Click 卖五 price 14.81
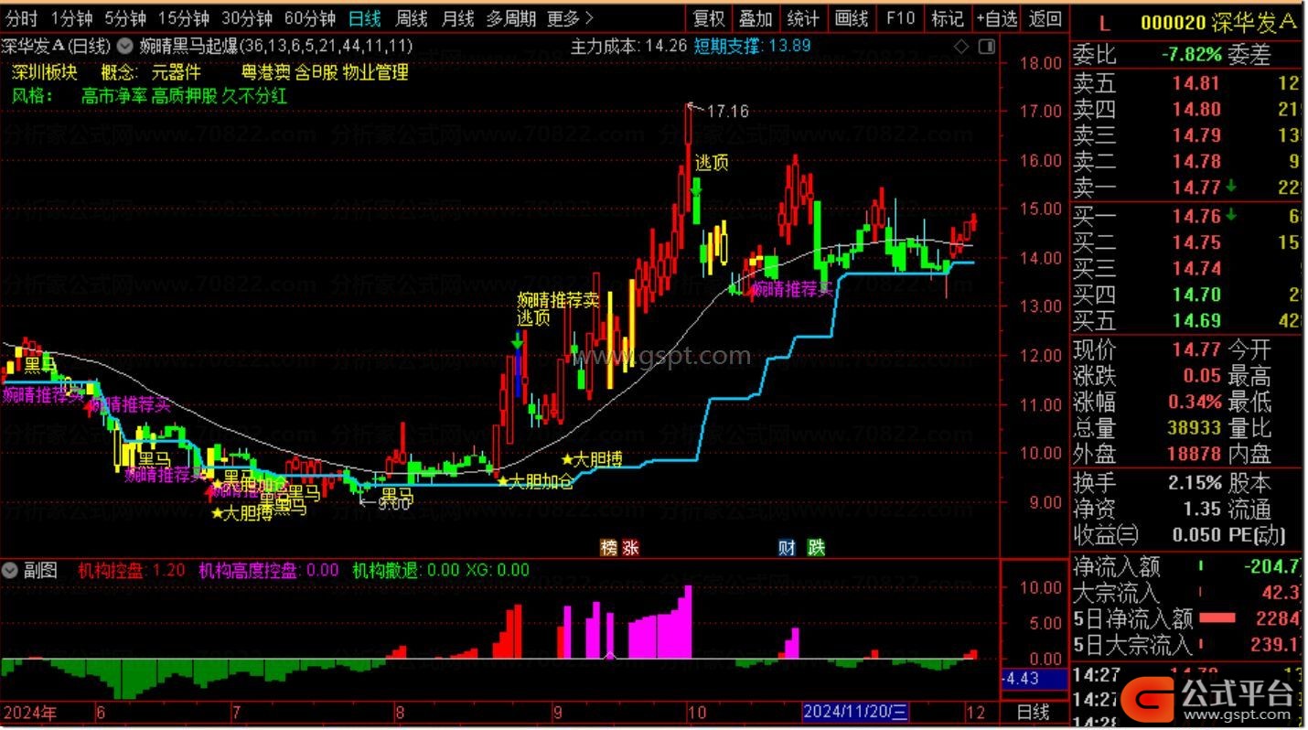Viewport: 1308px width, 730px height. tap(1197, 84)
